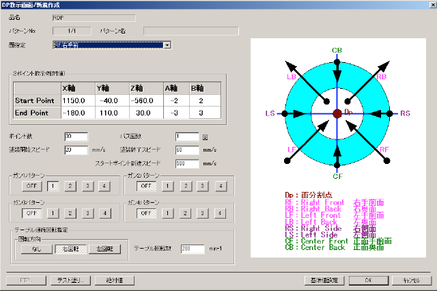Screen dimensions: 437x291
Task: Select End Point Y軸 cell 110.0
Action: [112, 113]
